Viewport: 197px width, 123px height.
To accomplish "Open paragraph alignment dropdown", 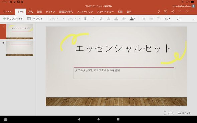I will (x=168, y=19).
